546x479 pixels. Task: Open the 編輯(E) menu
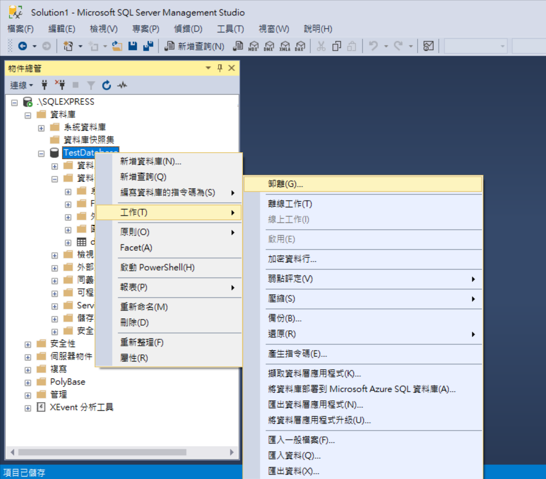(x=62, y=29)
